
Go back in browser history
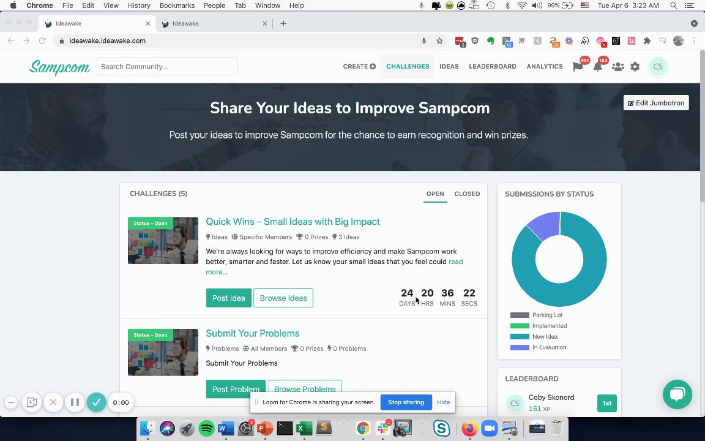click(11, 41)
